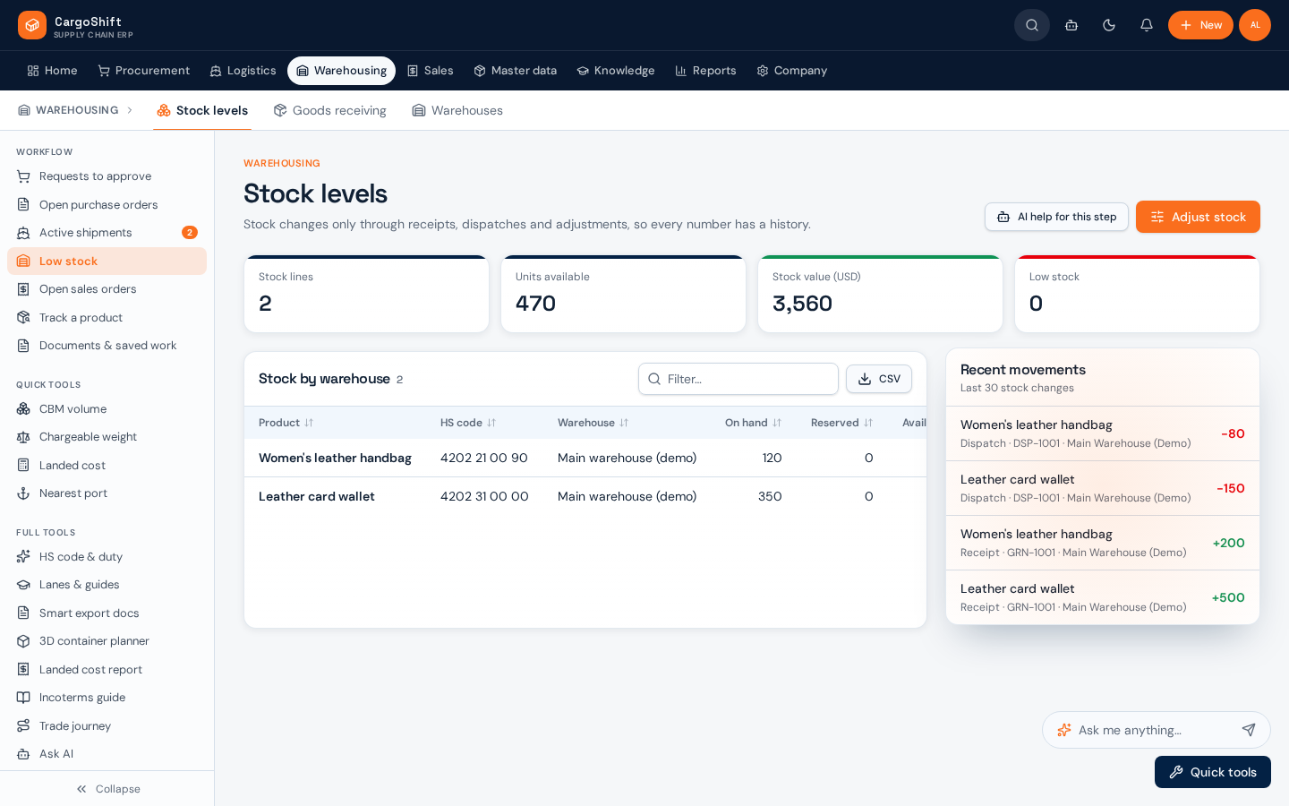Screen dimensions: 1289x806
Task: Open the AI assistant robot icon in header
Action: [1071, 25]
